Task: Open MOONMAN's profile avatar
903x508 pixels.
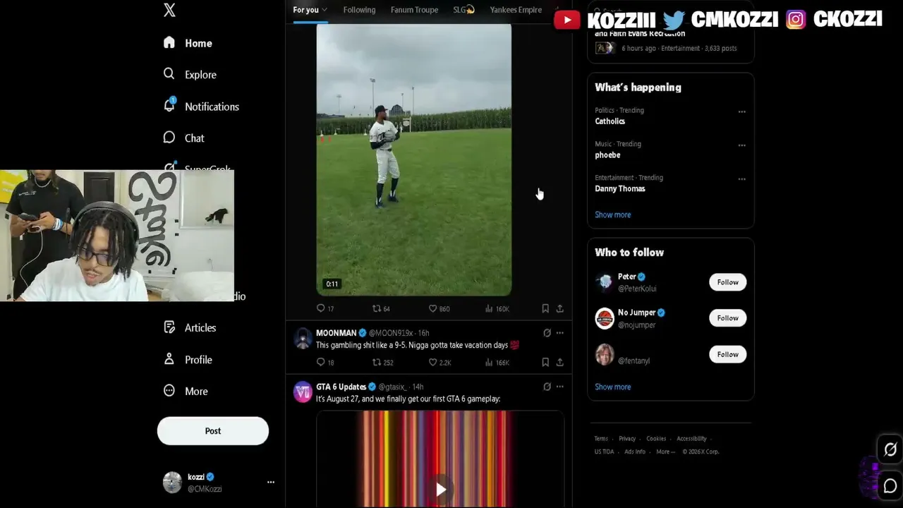Action: [x=303, y=339]
